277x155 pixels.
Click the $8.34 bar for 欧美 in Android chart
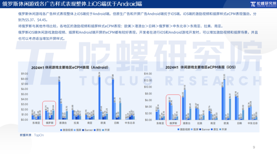[x=100, y=98]
